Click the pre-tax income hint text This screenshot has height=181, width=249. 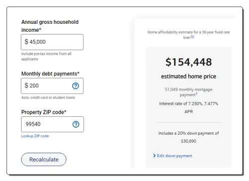coord(46,56)
